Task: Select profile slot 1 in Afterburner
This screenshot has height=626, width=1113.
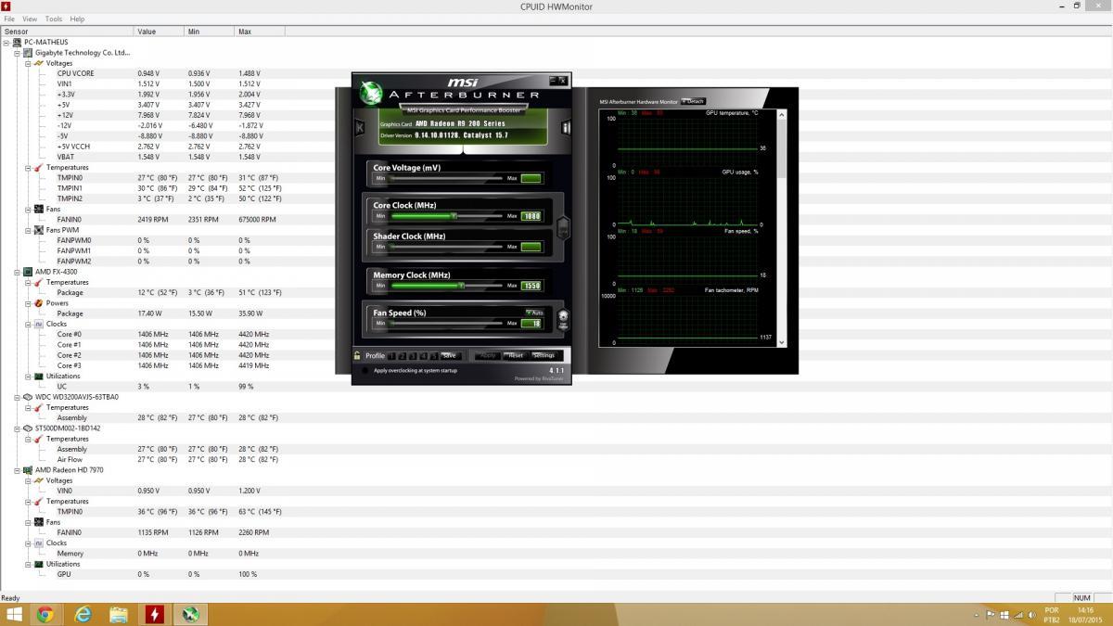Action: pos(392,355)
